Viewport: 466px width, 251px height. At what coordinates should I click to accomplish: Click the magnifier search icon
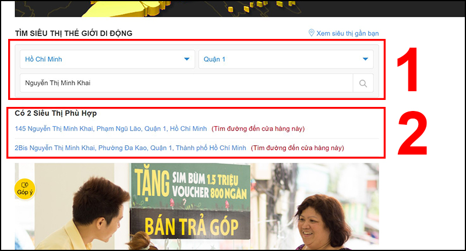pos(363,83)
